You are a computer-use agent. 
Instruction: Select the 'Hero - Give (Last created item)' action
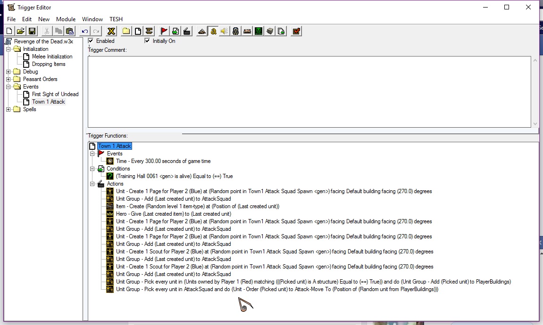pyautogui.click(x=173, y=214)
